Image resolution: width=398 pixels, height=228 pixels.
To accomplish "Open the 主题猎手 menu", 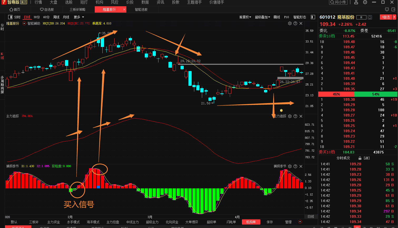I will pyautogui.click(x=195, y=2).
